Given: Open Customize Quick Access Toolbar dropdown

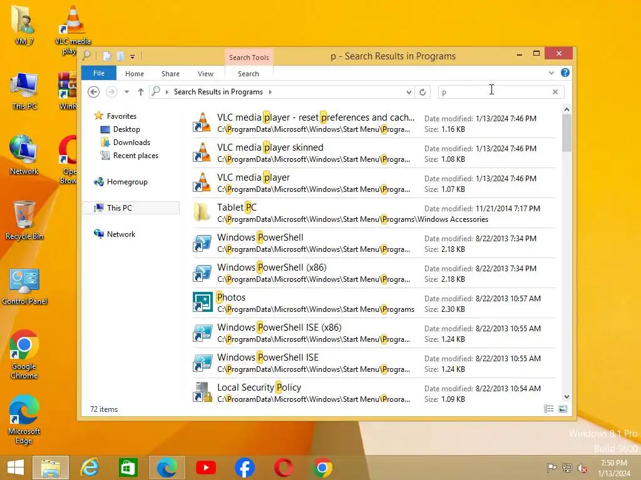Looking at the screenshot, I should point(133,57).
